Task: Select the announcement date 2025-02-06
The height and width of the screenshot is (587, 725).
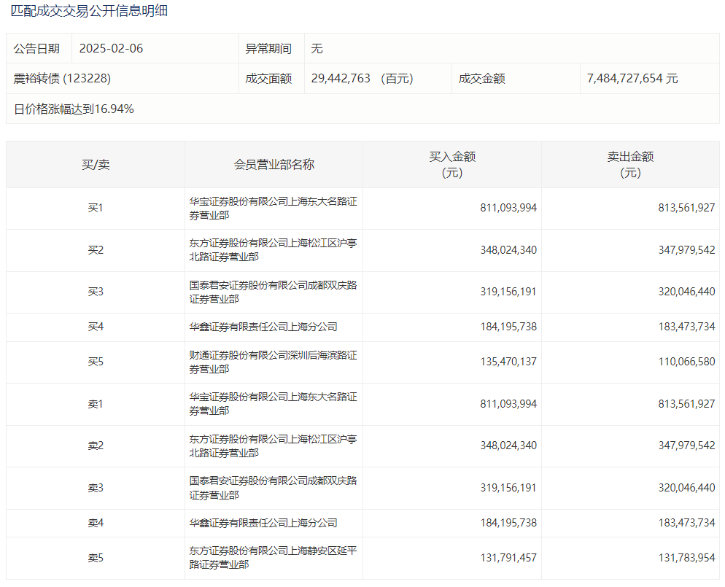Action: pos(111,49)
